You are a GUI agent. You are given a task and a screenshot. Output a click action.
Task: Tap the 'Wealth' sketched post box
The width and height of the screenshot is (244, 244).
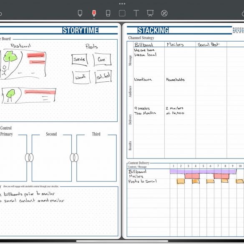pyautogui.click(x=81, y=77)
